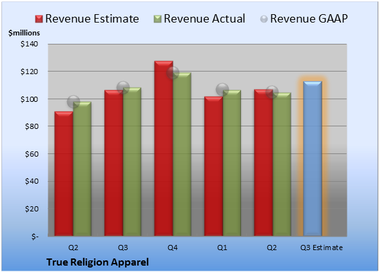Click the GAAP marker above Q4 bars

(173, 73)
